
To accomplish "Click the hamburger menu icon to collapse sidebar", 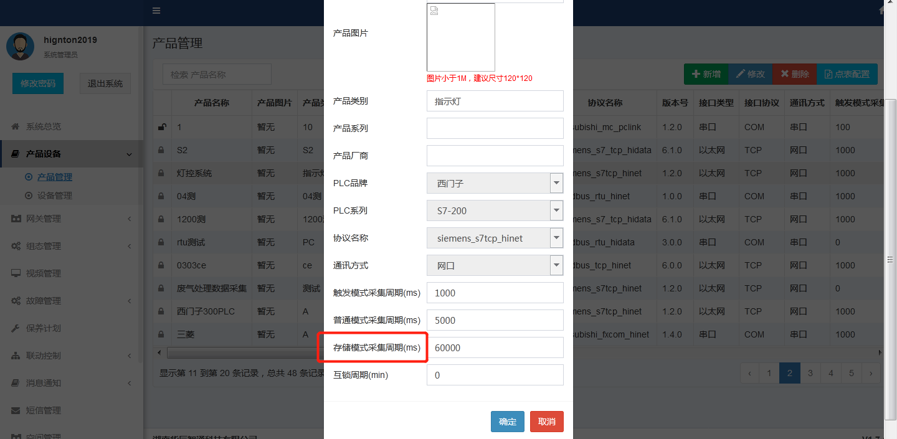I will click(156, 10).
